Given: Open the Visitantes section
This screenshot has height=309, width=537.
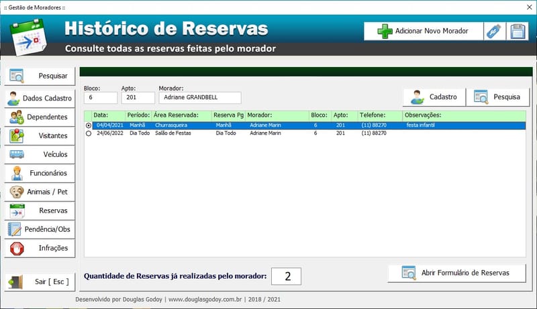Looking at the screenshot, I should 40,135.
